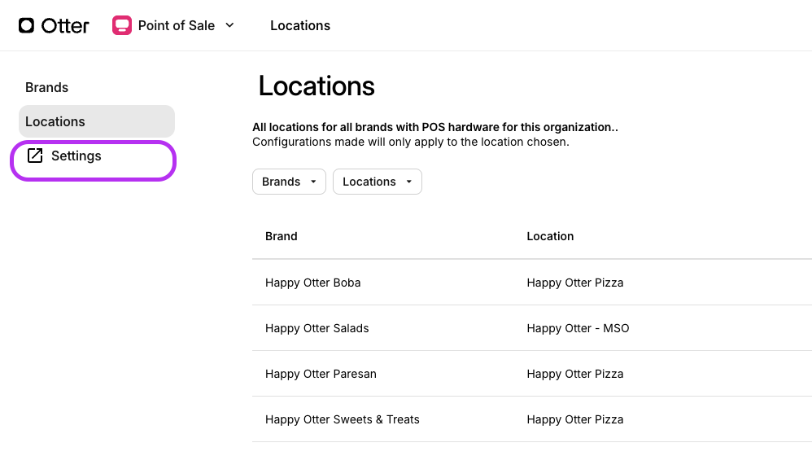Click the Happy Otter - MSO location
The height and width of the screenshot is (456, 812).
pyautogui.click(x=578, y=328)
